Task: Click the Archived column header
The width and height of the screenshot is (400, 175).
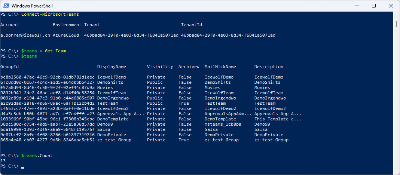Action: (189, 67)
